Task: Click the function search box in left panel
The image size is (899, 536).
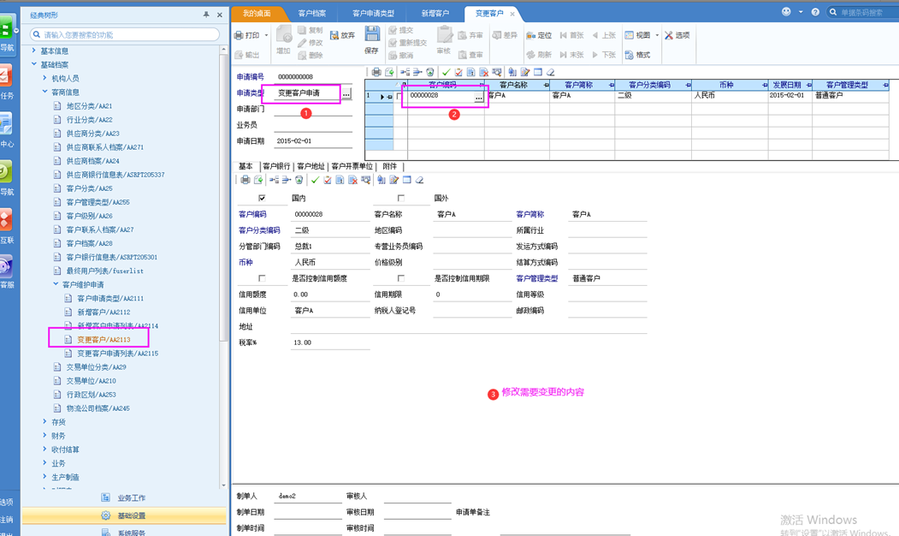Action: click(x=124, y=35)
